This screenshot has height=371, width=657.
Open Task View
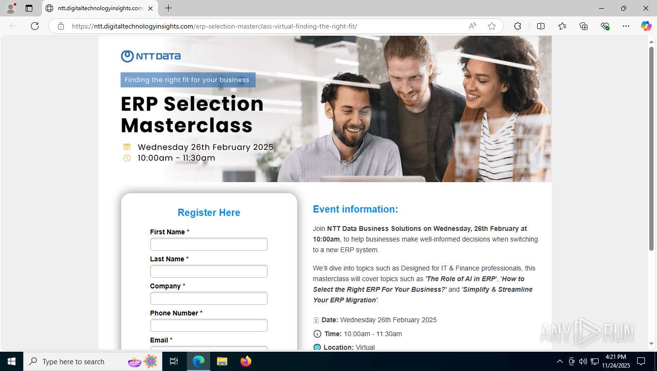(x=174, y=361)
